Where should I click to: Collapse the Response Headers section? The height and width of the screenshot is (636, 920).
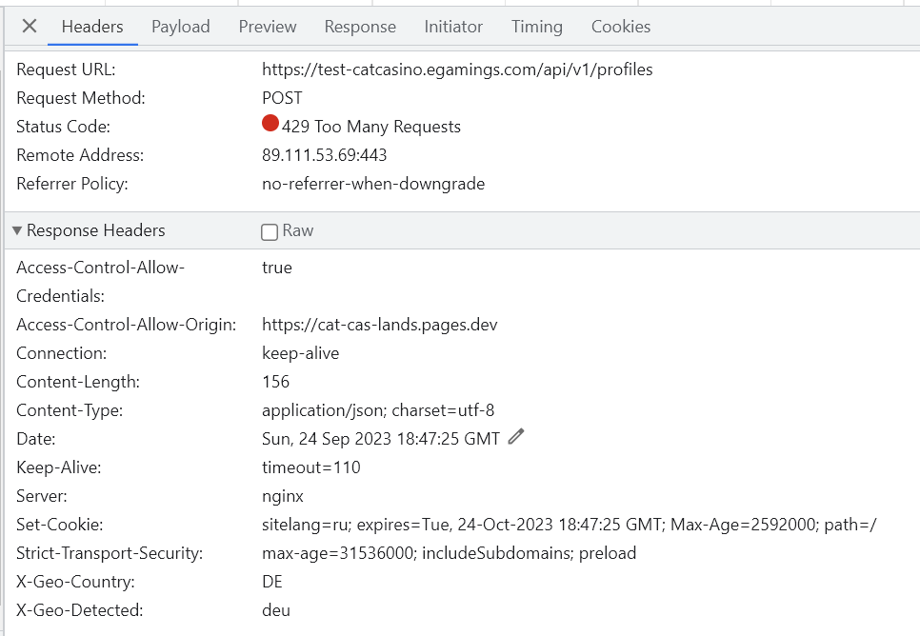pos(17,231)
